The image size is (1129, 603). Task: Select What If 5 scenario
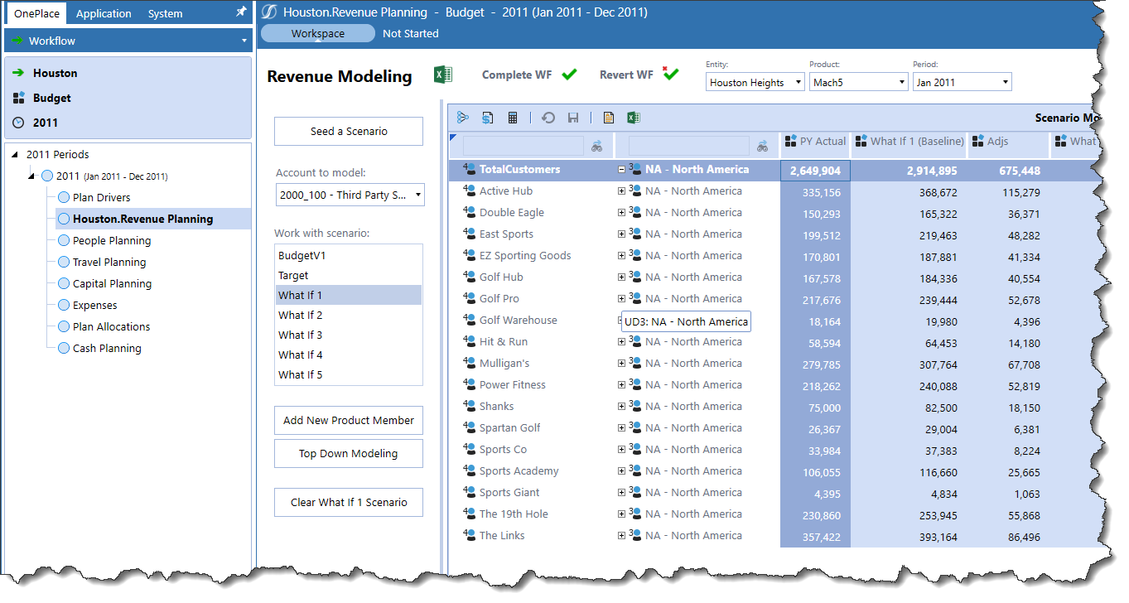click(349, 374)
